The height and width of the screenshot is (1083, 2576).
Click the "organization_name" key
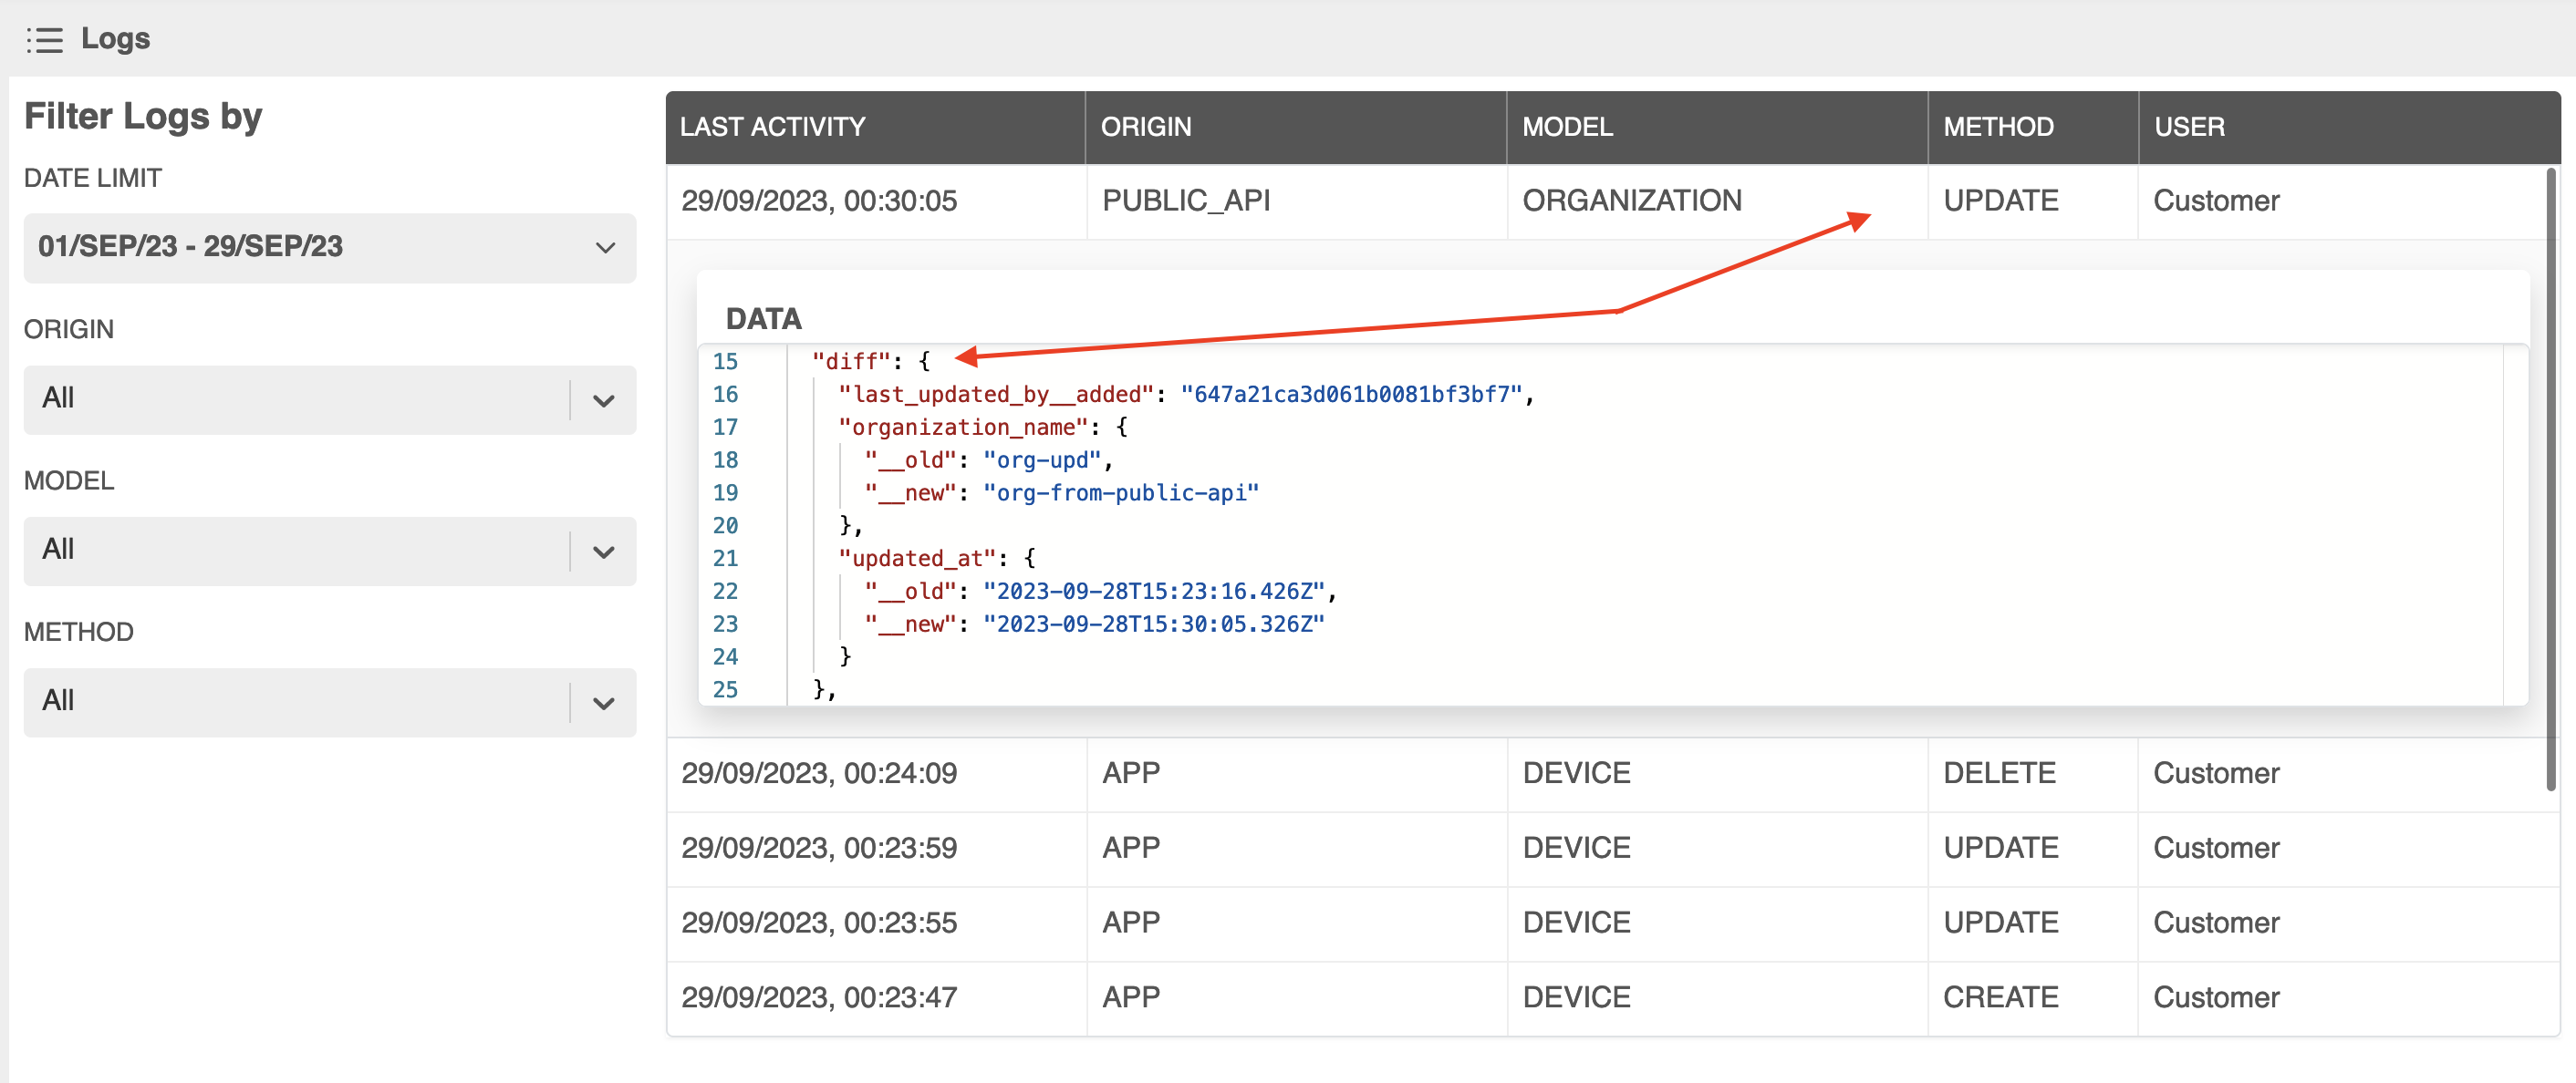tap(963, 428)
